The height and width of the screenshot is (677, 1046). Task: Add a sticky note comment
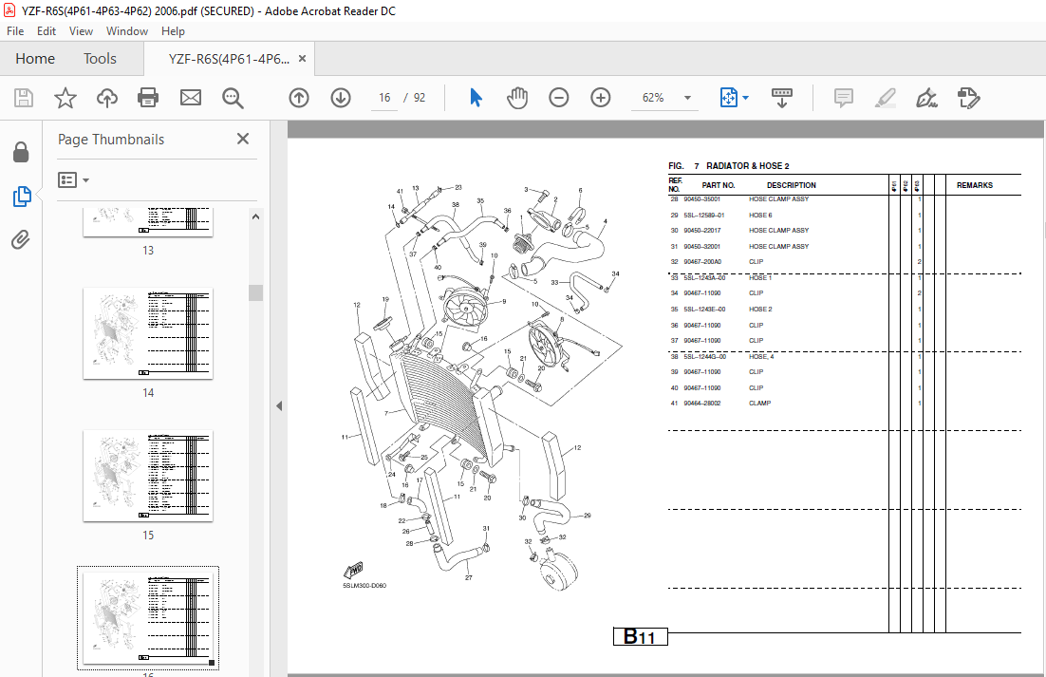coord(844,98)
